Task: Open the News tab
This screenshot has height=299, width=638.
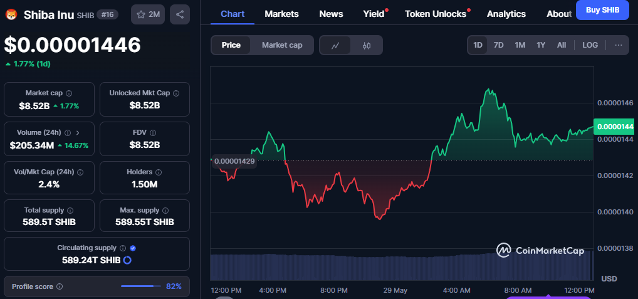Action: tap(331, 14)
